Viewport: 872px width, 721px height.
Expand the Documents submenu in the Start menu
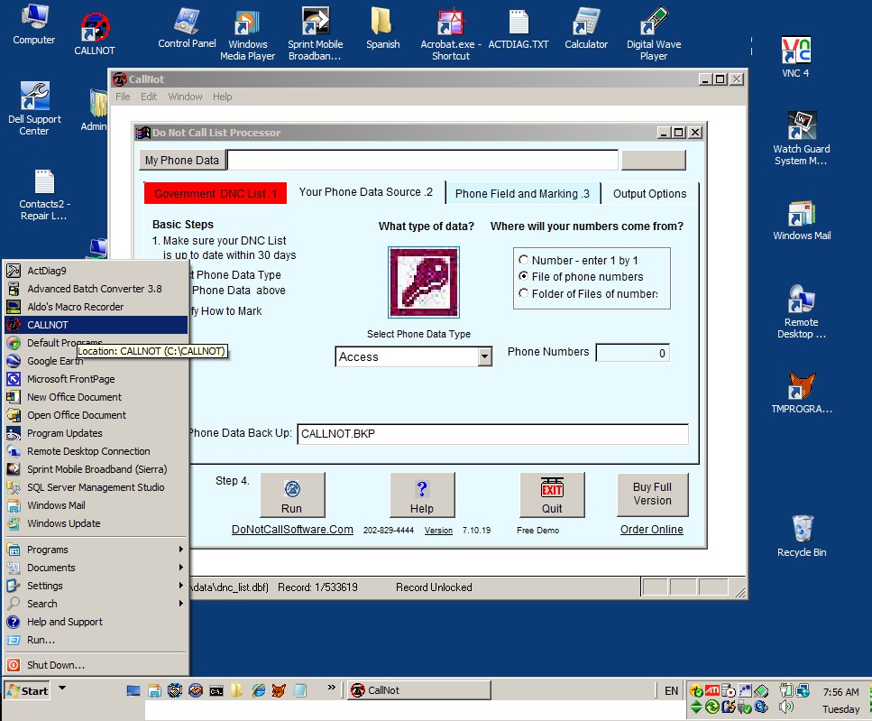(95, 568)
